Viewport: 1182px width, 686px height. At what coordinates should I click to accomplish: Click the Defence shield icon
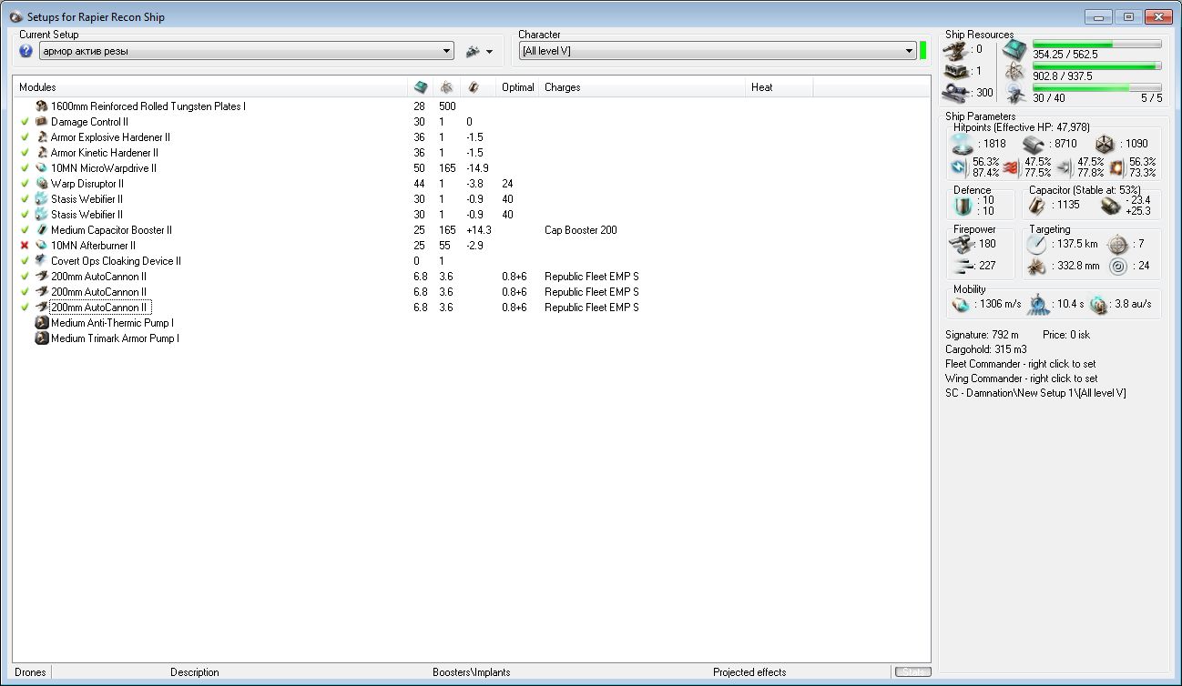[x=962, y=206]
